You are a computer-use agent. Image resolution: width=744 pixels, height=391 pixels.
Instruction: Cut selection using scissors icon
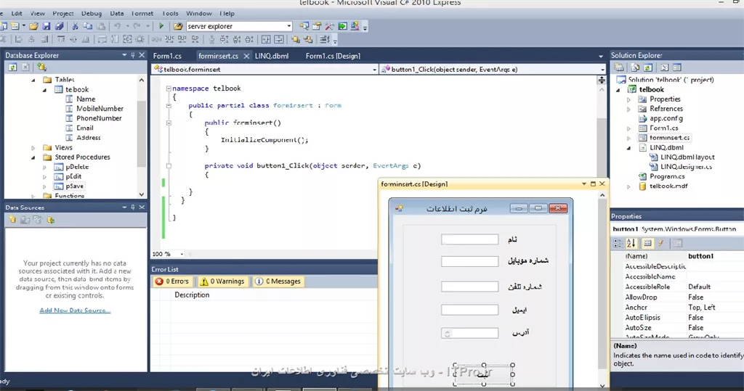(75, 26)
